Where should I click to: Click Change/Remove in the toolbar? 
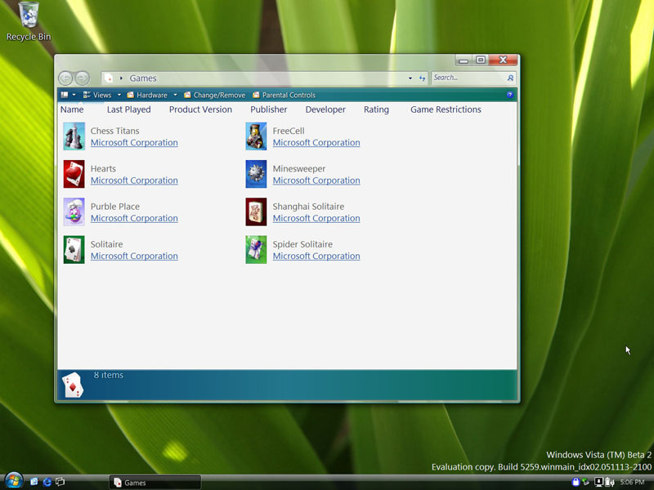214,95
